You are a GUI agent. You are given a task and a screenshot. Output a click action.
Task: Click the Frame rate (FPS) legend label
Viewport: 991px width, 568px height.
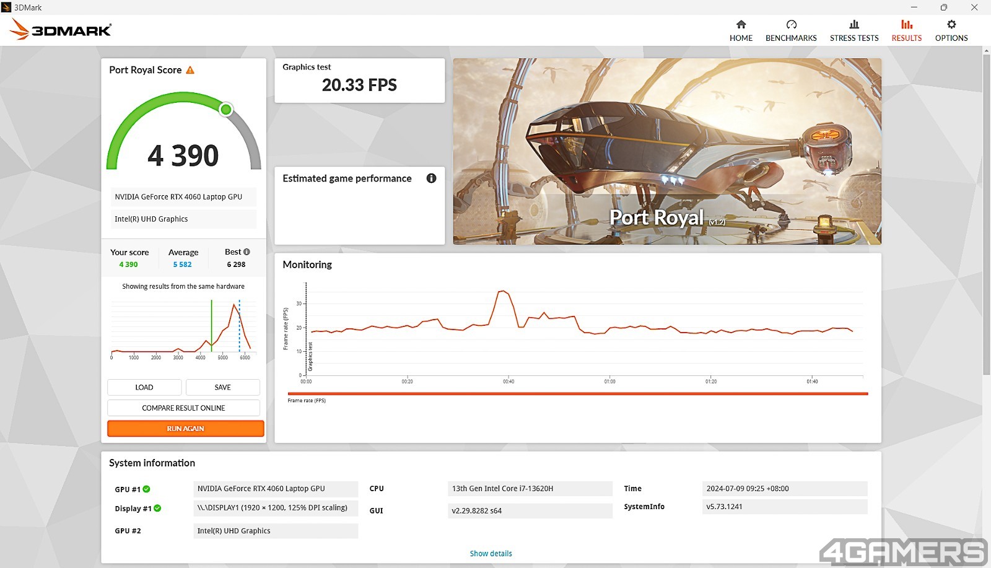(307, 401)
